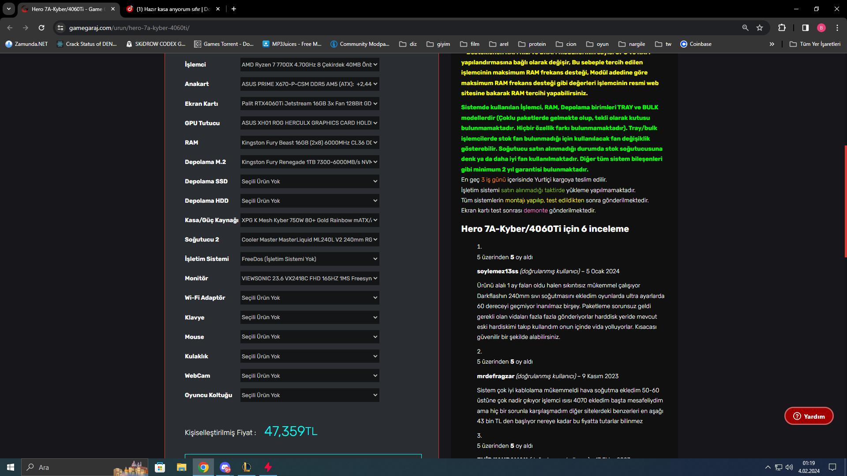Reload the page with the refresh icon
This screenshot has height=476, width=847.
point(41,28)
